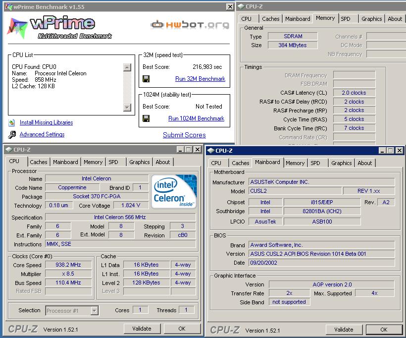
Task: Click the Intel Celeron inside logo
Action: pyautogui.click(x=174, y=192)
